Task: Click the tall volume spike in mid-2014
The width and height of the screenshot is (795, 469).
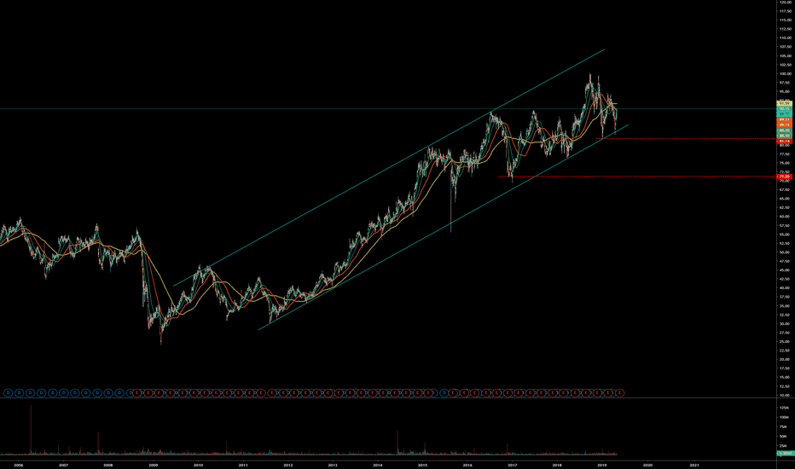Action: coord(397,442)
